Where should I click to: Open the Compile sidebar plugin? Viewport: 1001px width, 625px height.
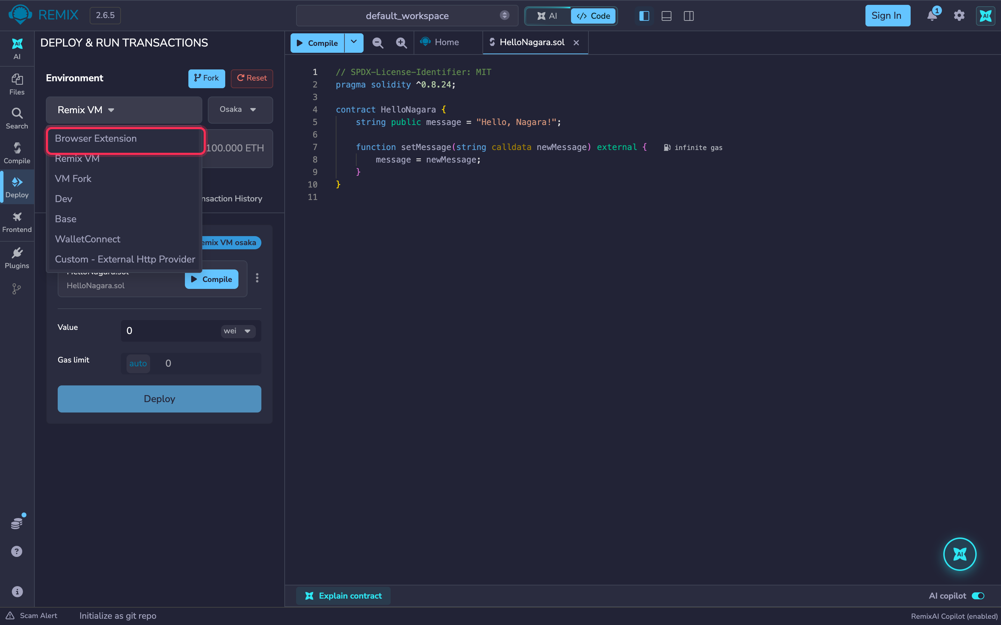tap(17, 153)
